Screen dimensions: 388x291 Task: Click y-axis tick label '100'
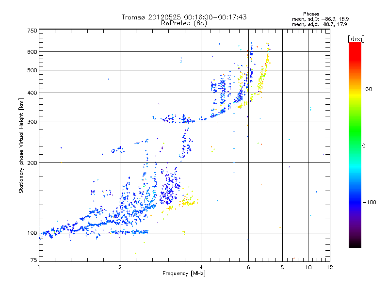point(32,233)
